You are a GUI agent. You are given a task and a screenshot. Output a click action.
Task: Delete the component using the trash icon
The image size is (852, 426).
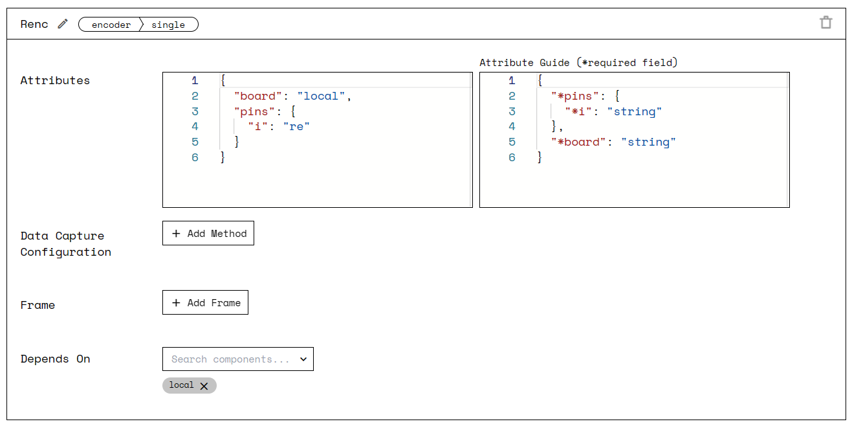826,21
